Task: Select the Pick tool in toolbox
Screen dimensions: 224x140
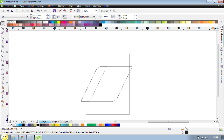Action: click(2, 23)
